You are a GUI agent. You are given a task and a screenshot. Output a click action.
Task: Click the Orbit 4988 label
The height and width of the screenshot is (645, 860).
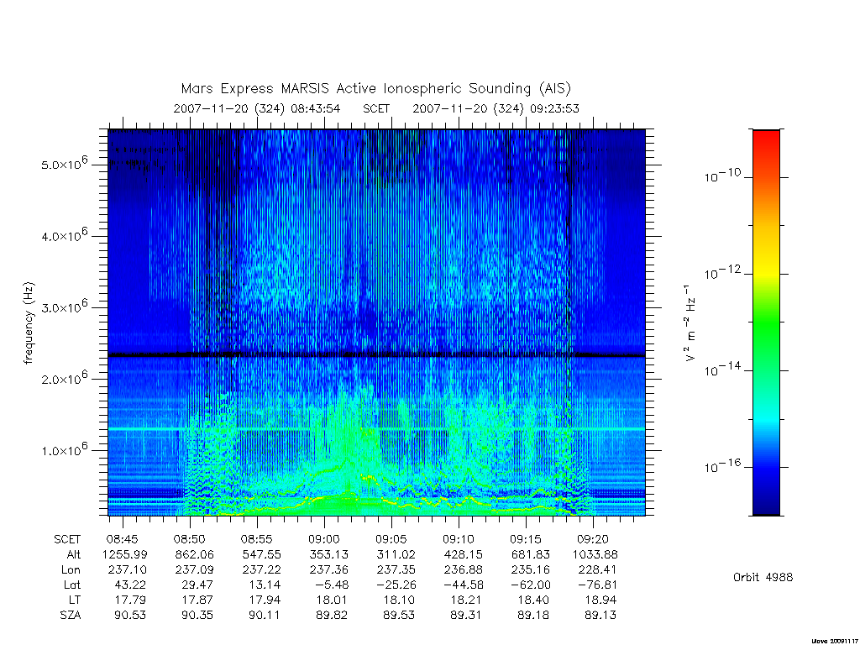click(x=763, y=577)
